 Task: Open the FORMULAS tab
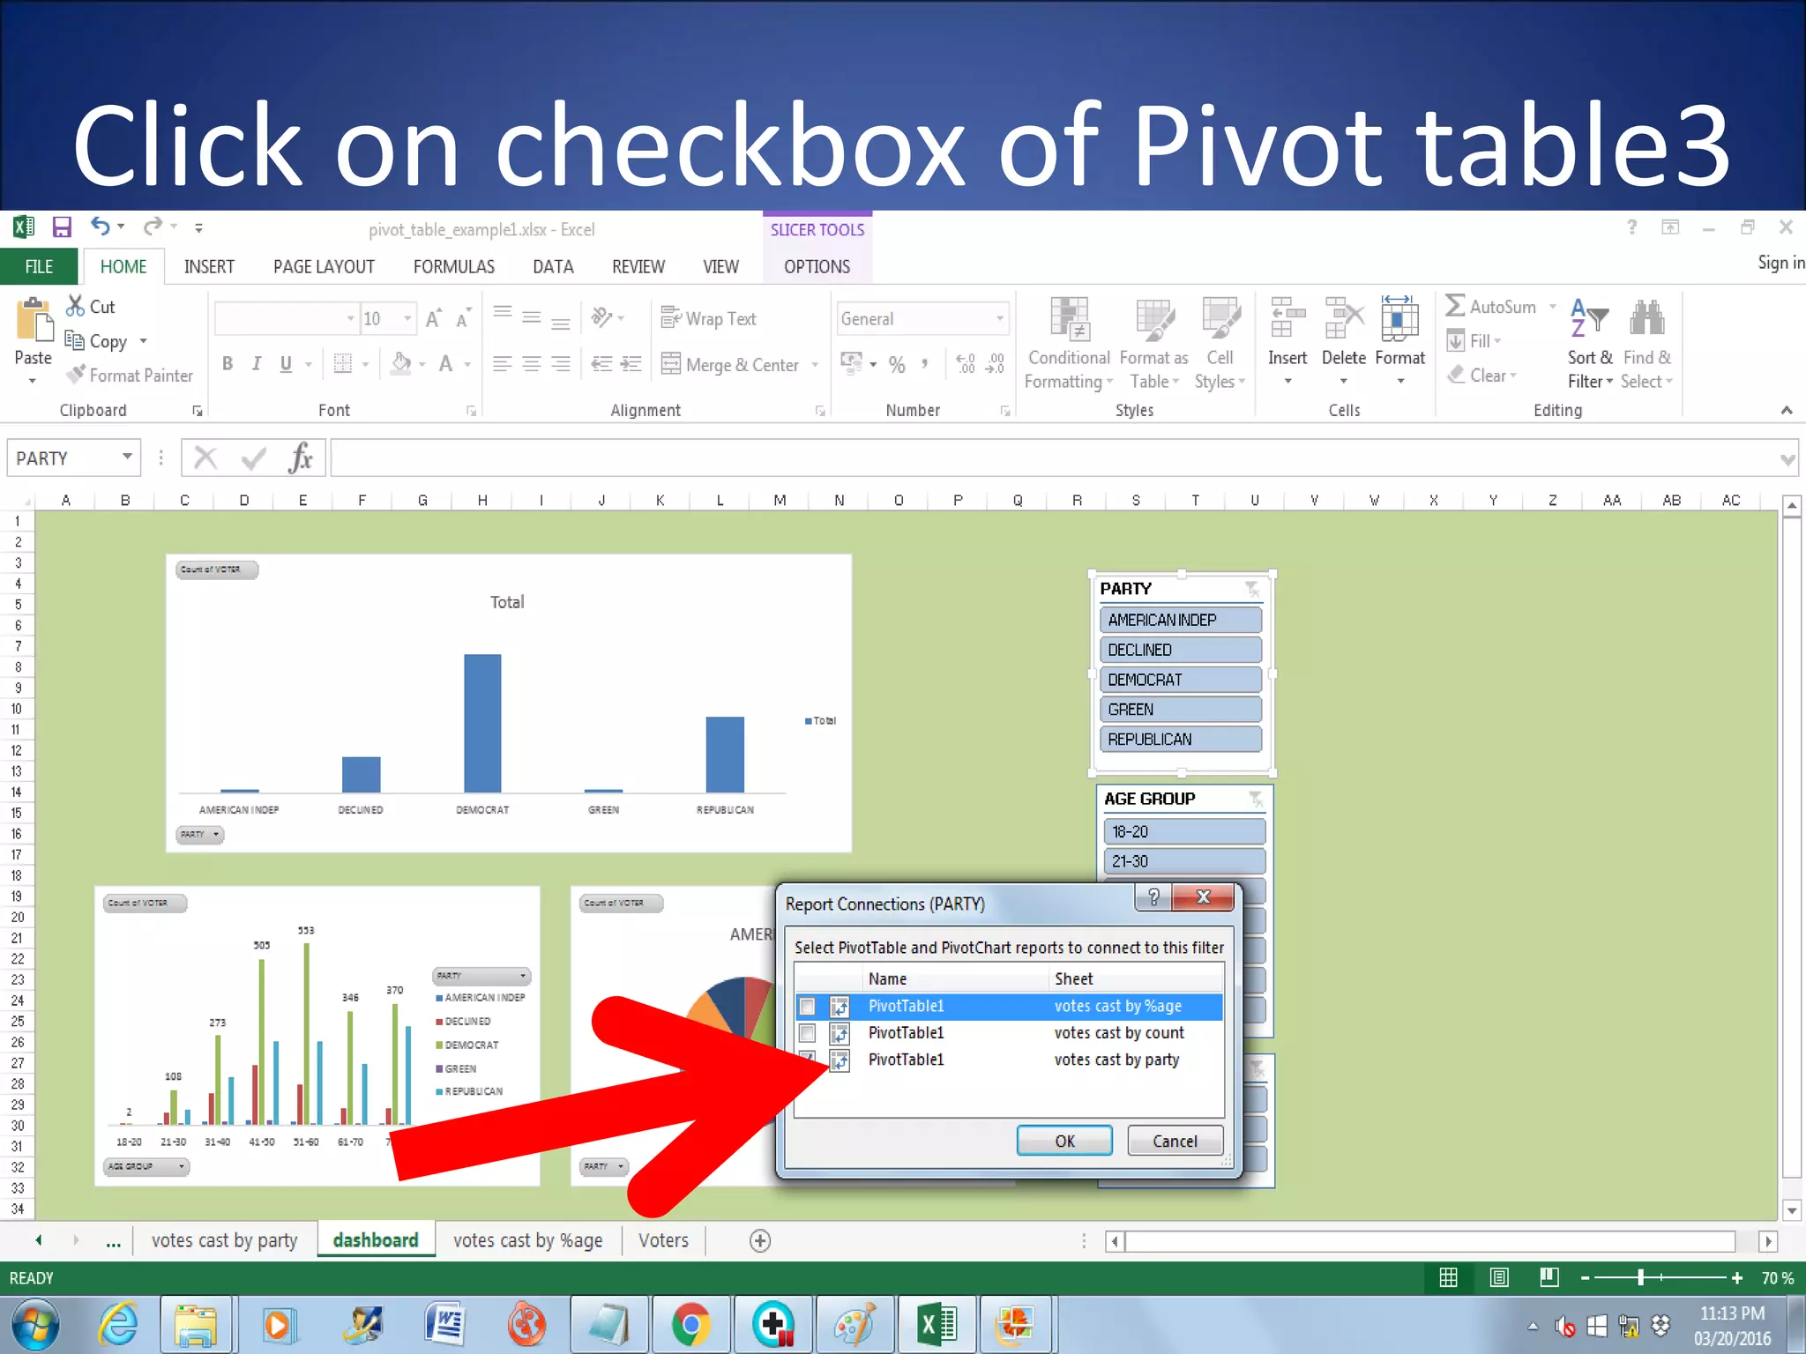(453, 266)
